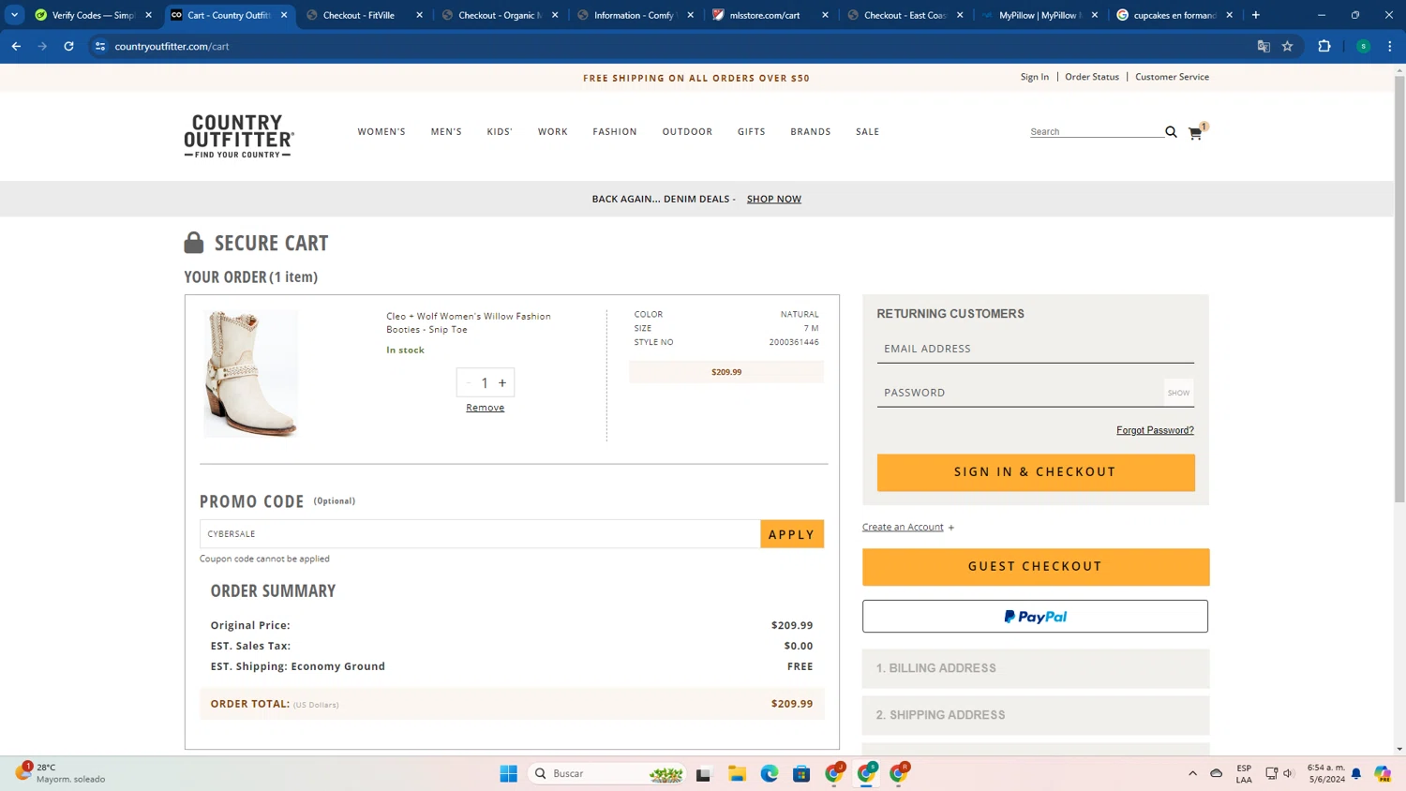
Task: Click the Order Status link
Action: tap(1092, 77)
